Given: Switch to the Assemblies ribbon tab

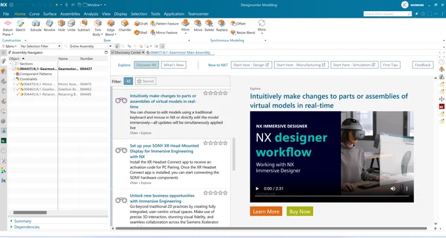Looking at the screenshot, I should pos(70,14).
